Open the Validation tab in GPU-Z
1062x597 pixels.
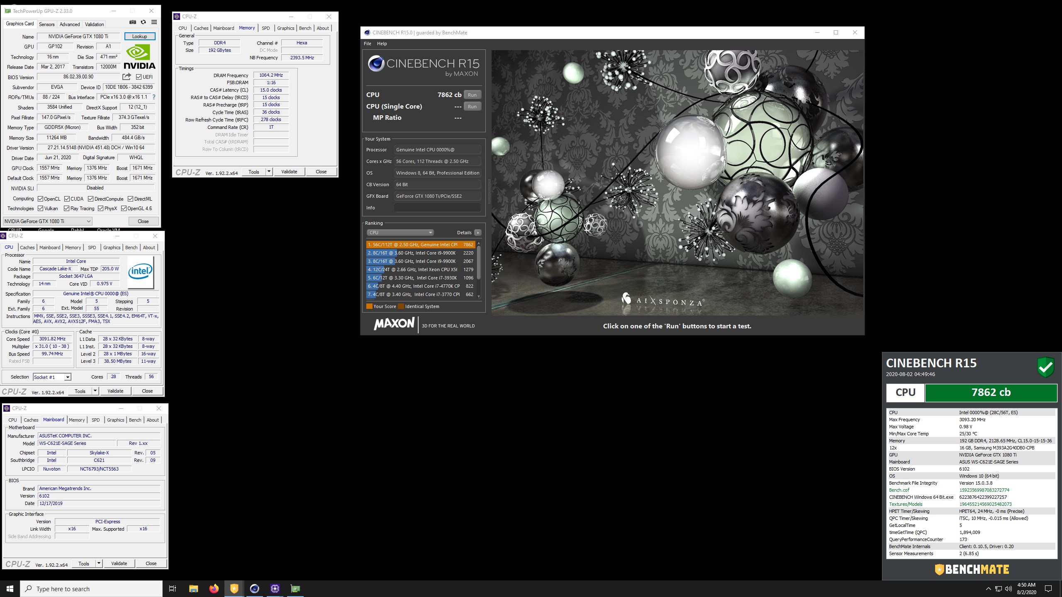coord(95,24)
